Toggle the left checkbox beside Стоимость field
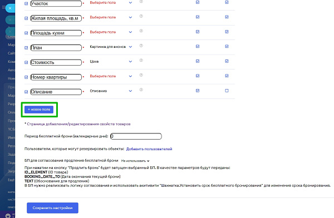334x218 pixels. [x=26, y=62]
